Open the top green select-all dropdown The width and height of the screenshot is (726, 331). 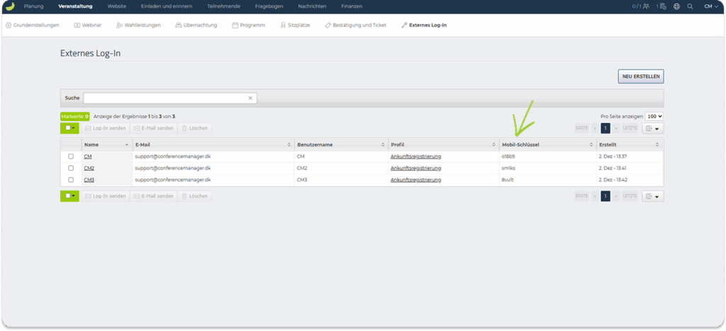point(69,128)
